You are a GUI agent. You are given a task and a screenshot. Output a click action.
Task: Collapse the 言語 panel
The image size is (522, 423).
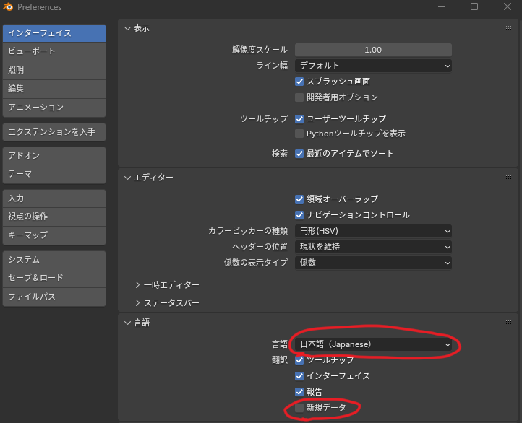click(x=127, y=323)
